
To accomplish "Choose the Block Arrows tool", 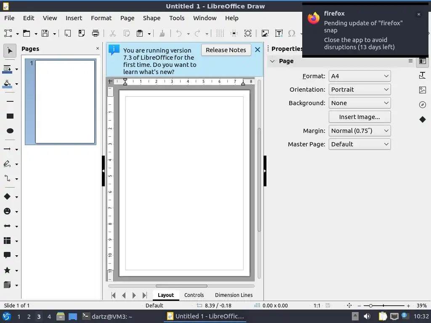I will 7,226.
